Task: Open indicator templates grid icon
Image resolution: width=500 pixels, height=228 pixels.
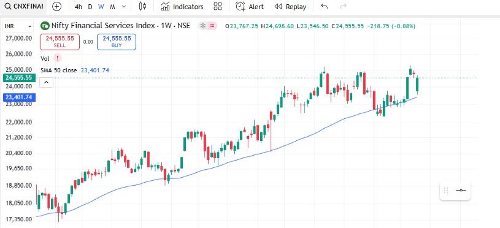Action: coord(218,6)
